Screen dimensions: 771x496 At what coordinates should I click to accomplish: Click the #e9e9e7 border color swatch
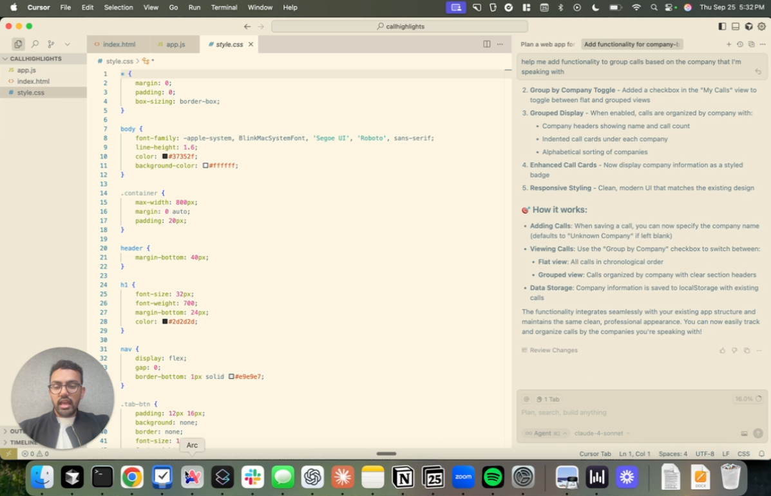click(x=231, y=377)
